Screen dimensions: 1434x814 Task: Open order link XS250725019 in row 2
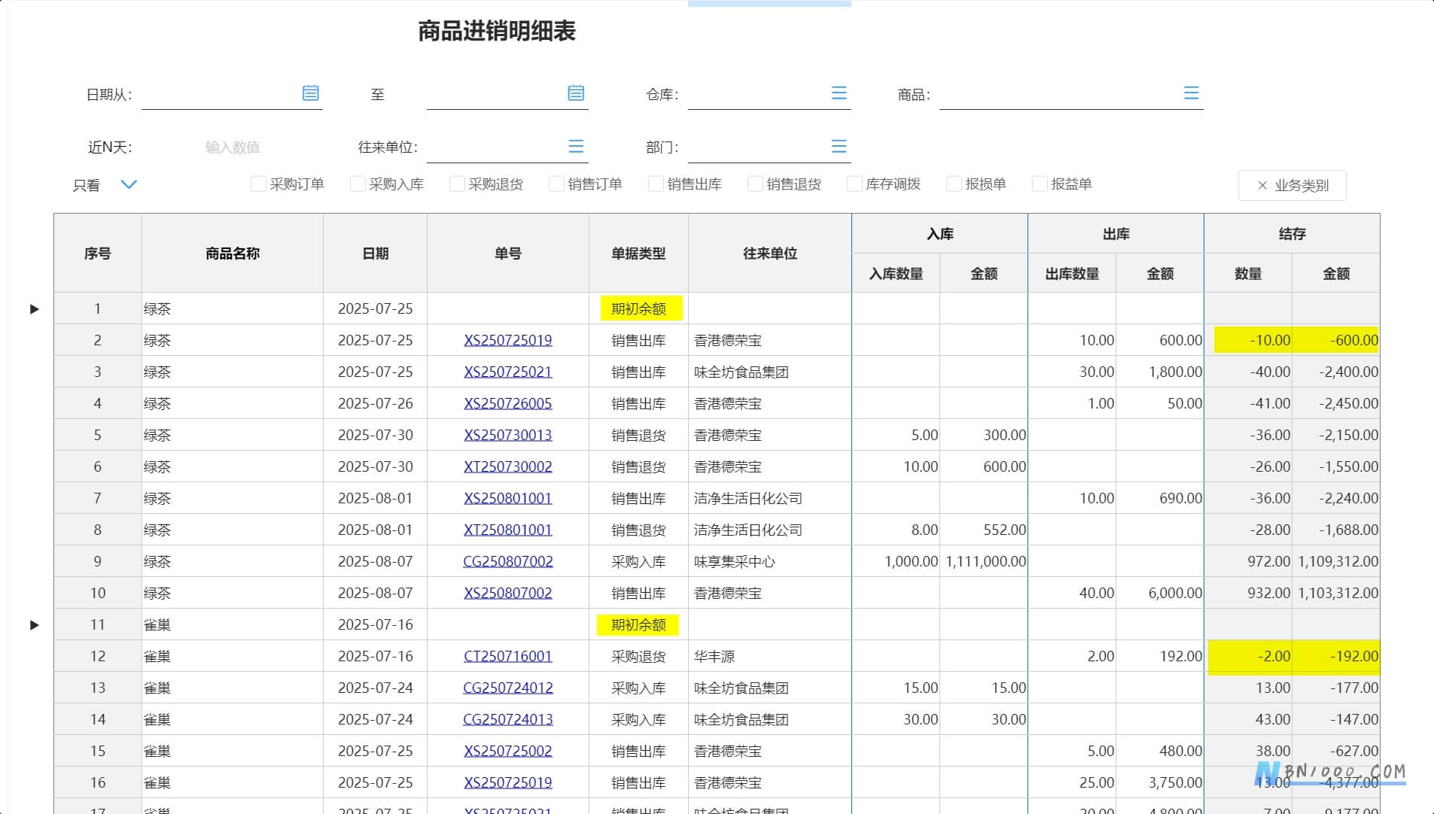pyautogui.click(x=508, y=340)
